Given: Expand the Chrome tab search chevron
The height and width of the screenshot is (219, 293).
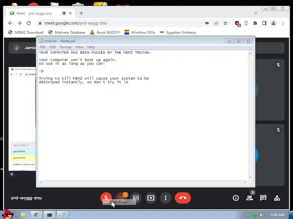Looking at the screenshot, I should click(256, 13).
